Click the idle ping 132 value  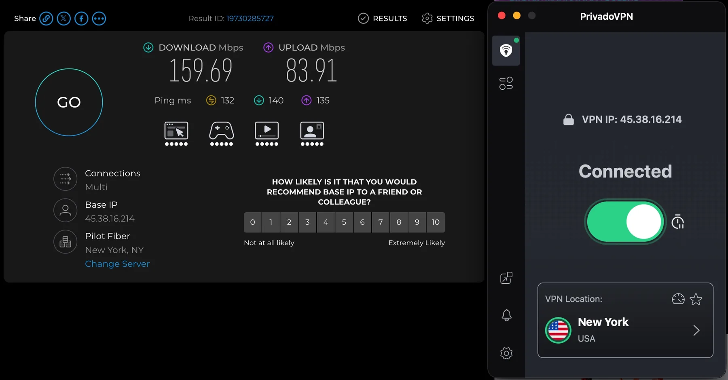click(x=228, y=100)
